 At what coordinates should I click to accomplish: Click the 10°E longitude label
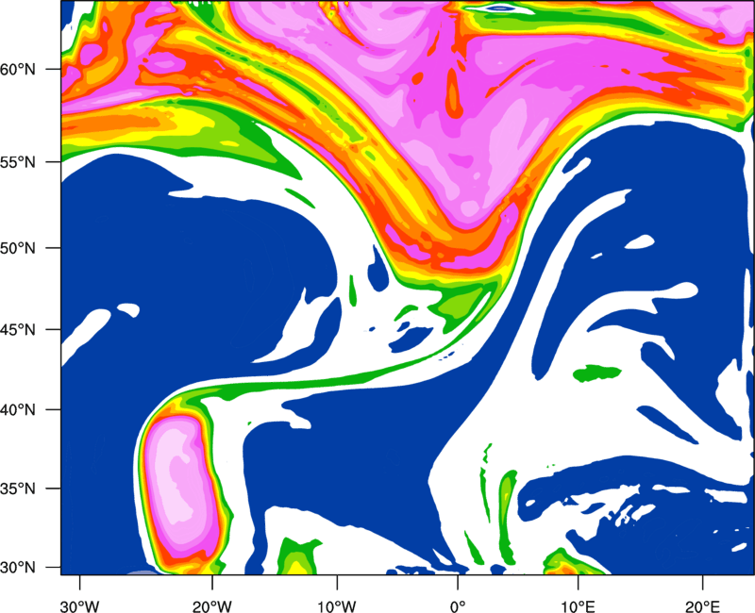point(578,606)
